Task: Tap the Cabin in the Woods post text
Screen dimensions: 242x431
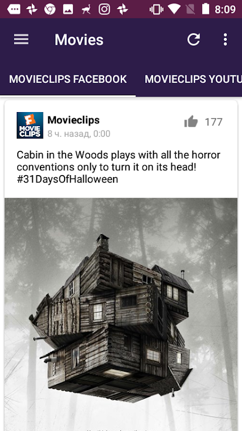Action: pyautogui.click(x=118, y=167)
